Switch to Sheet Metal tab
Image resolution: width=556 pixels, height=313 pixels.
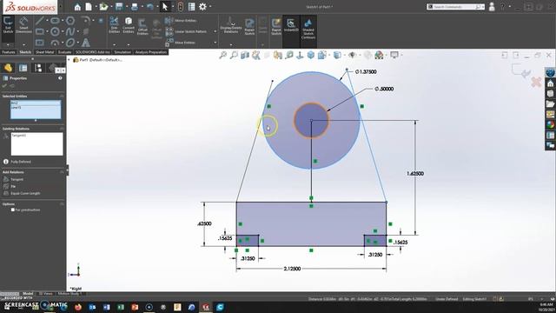[44, 52]
